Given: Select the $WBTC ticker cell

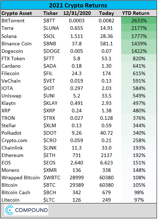Looking at the screenshot, I should (52, 178).
